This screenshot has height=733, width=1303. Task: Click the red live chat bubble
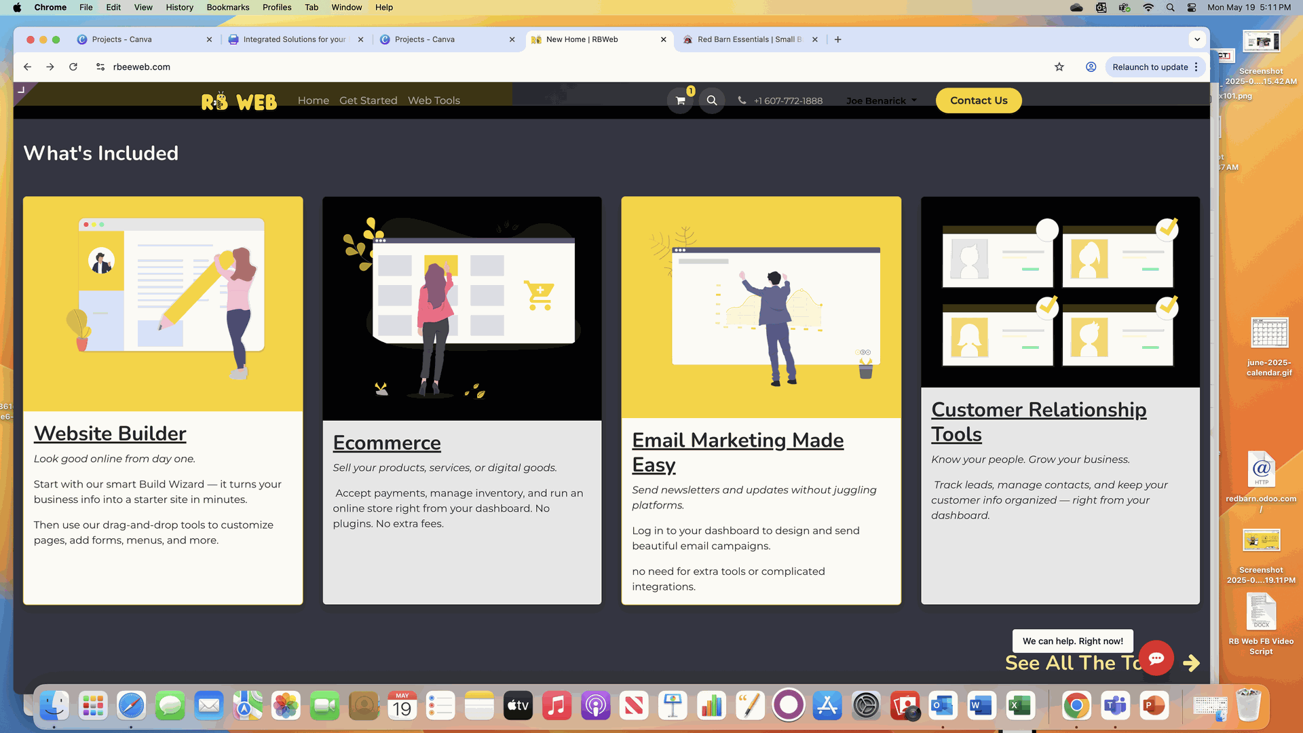1156,658
